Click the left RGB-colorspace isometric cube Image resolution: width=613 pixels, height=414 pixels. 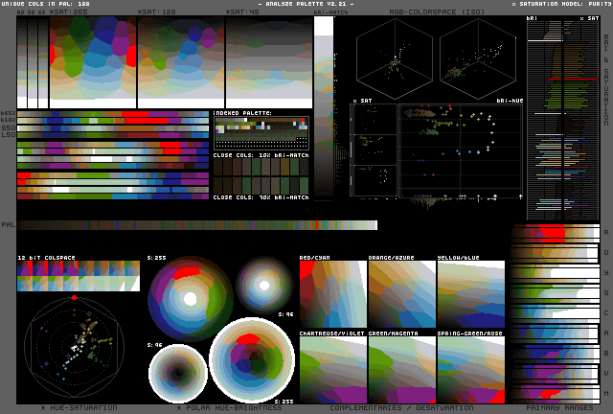[x=393, y=57]
